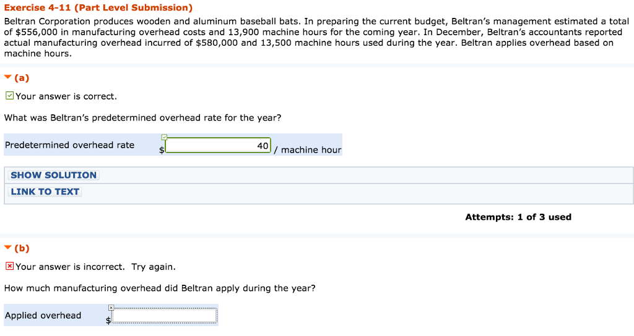Select the (a) section heading label
Image resolution: width=634 pixels, height=336 pixels.
(x=22, y=77)
